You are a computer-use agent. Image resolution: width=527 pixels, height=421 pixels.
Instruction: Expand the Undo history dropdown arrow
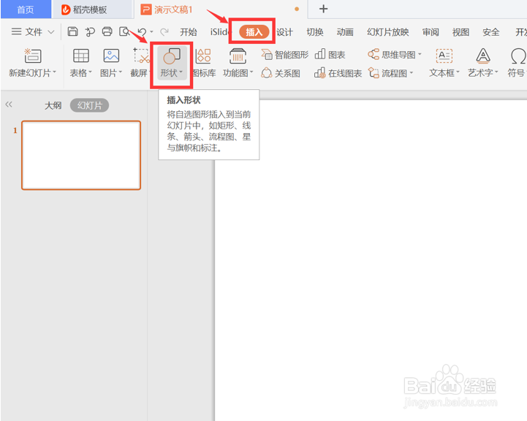(x=151, y=32)
